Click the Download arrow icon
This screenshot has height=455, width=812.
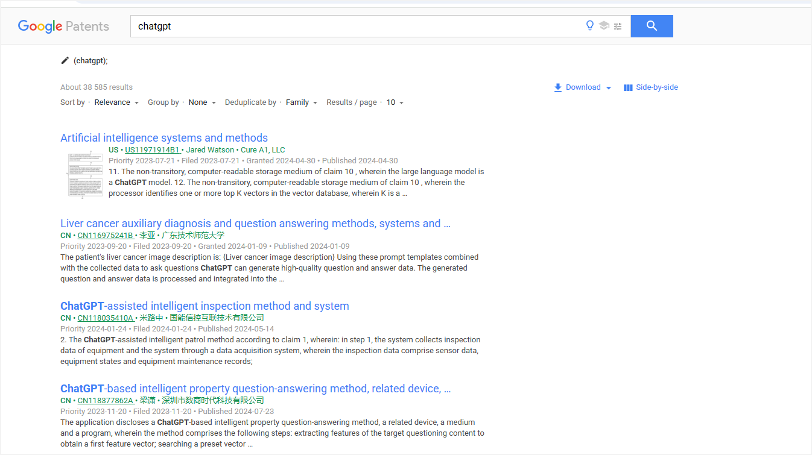tap(558, 87)
